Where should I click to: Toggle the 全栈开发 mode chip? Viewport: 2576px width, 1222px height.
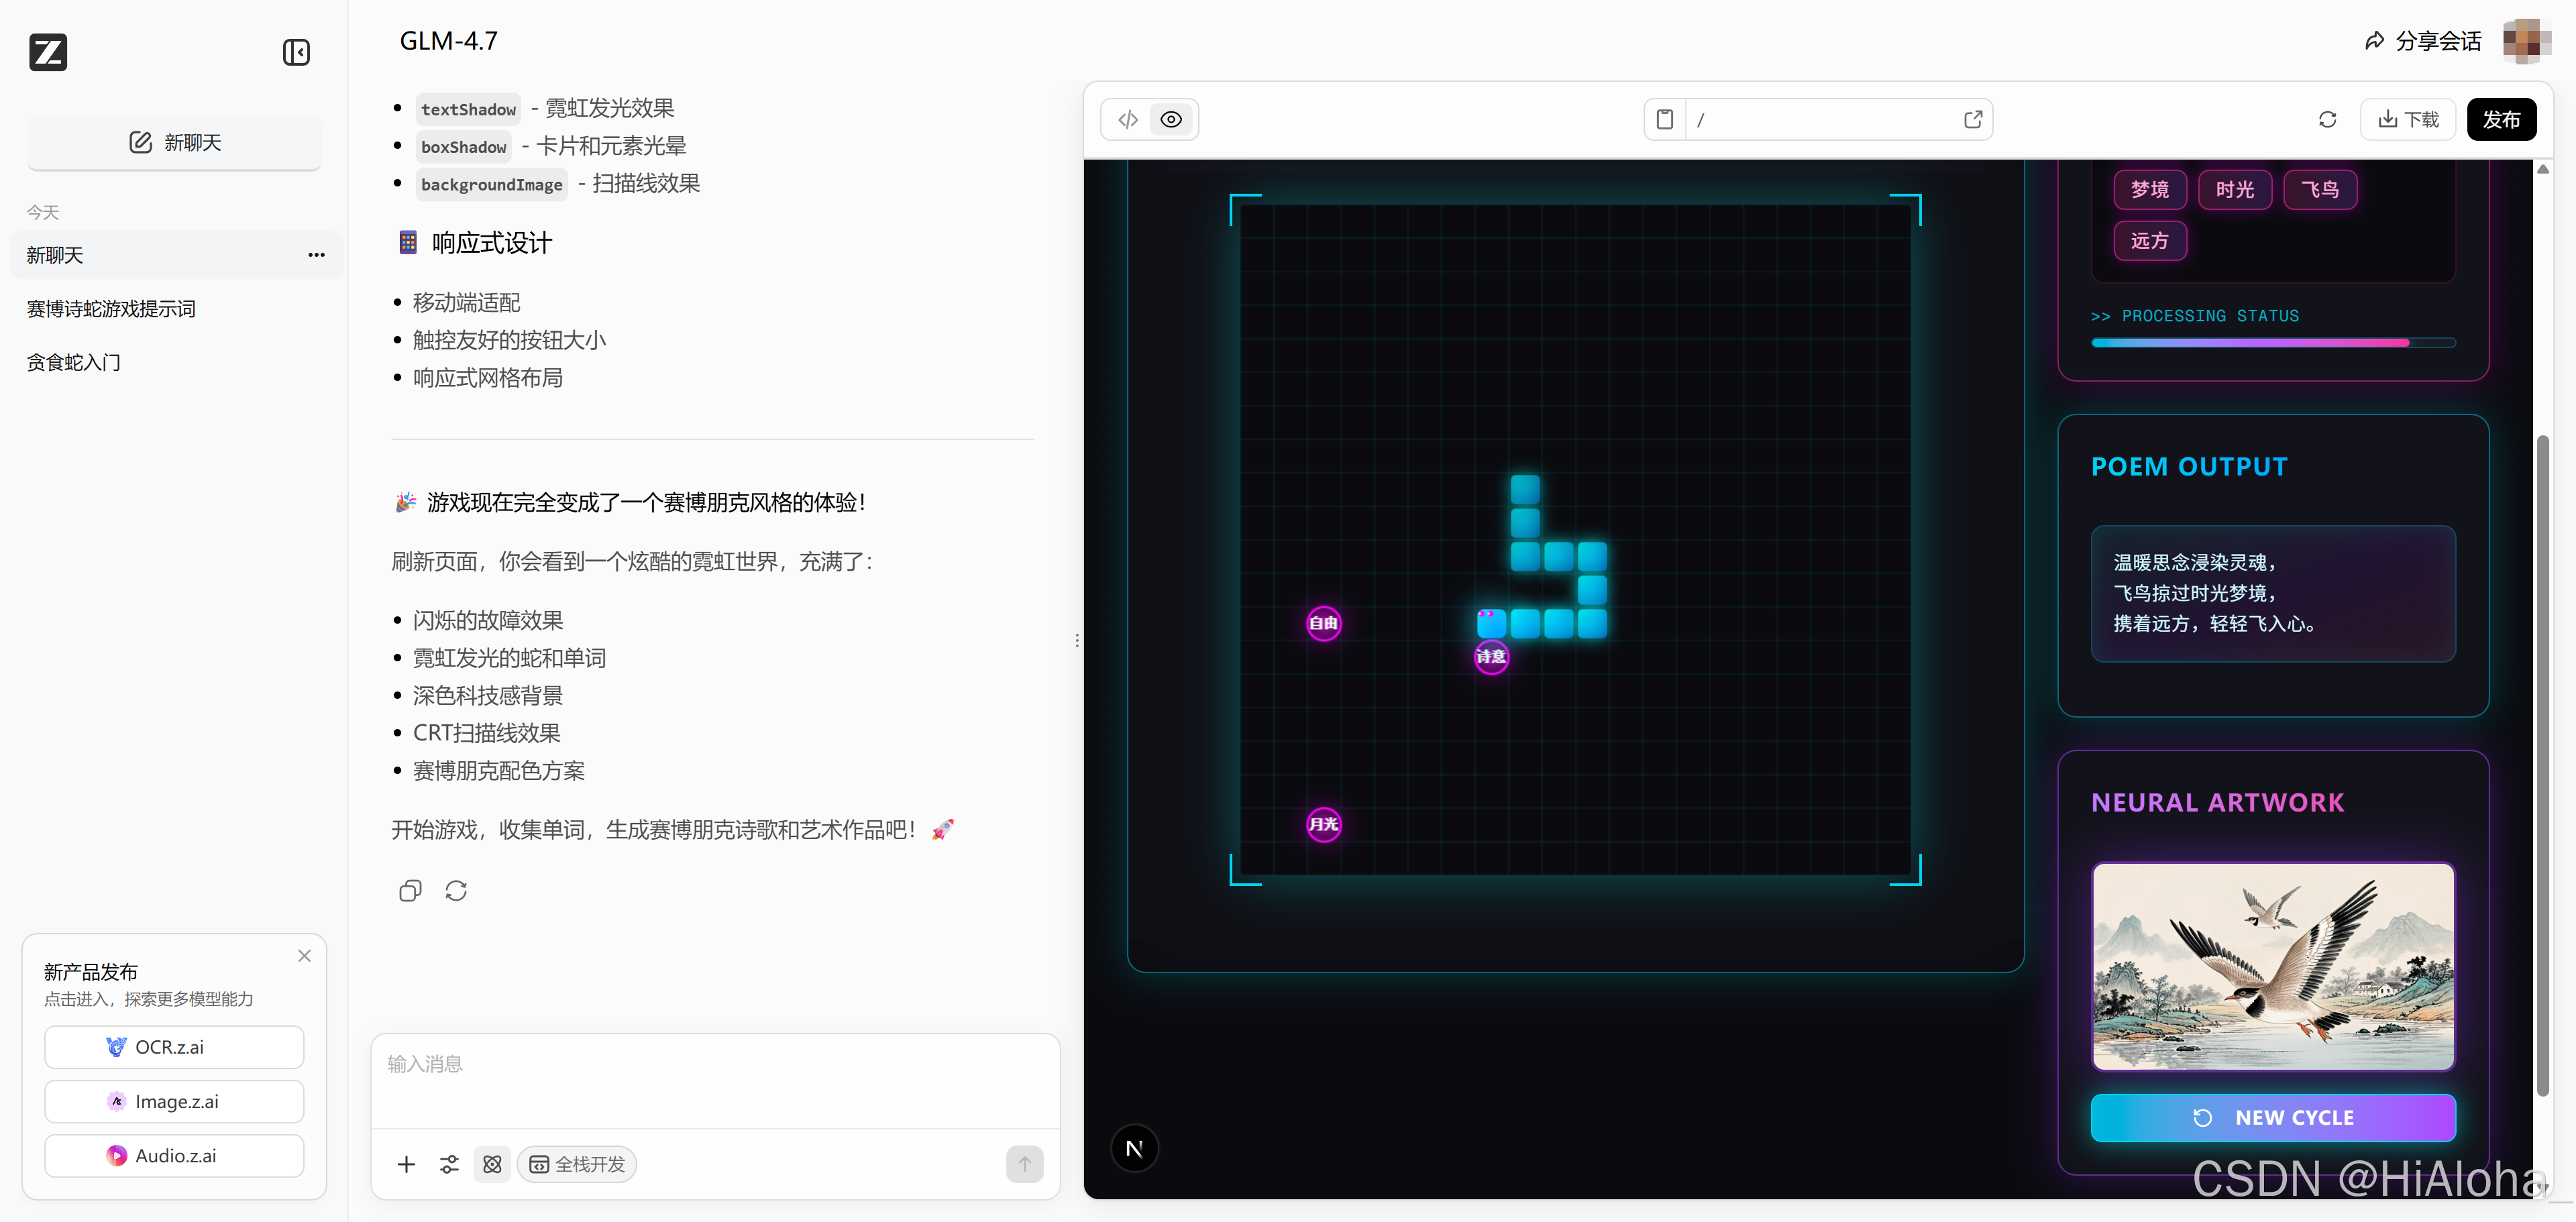tap(577, 1164)
